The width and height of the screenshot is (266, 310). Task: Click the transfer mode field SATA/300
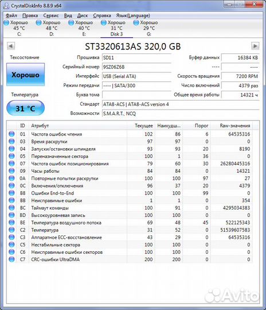[x=136, y=86]
